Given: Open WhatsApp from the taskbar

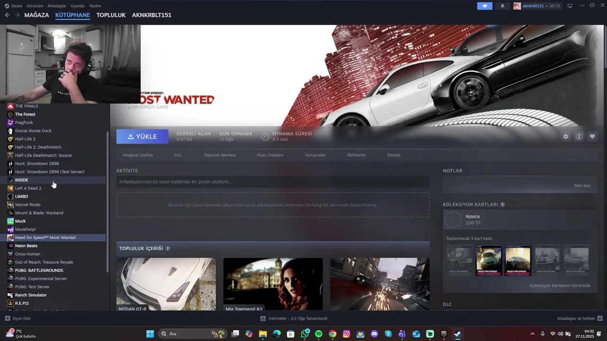Looking at the screenshot, I should (x=304, y=334).
